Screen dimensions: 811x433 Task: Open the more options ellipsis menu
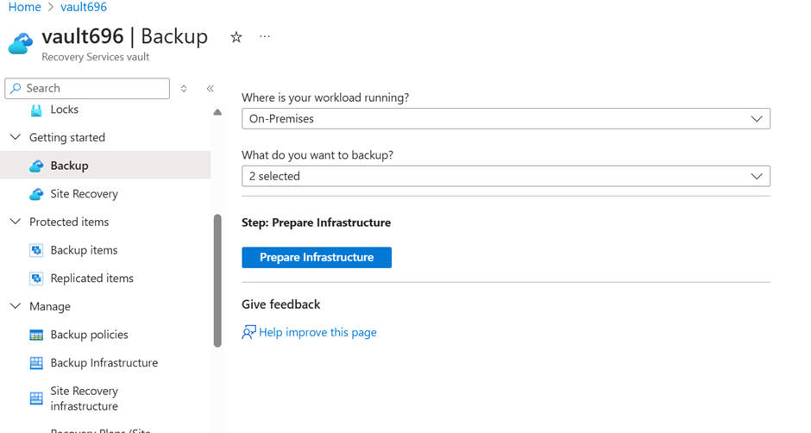point(265,37)
